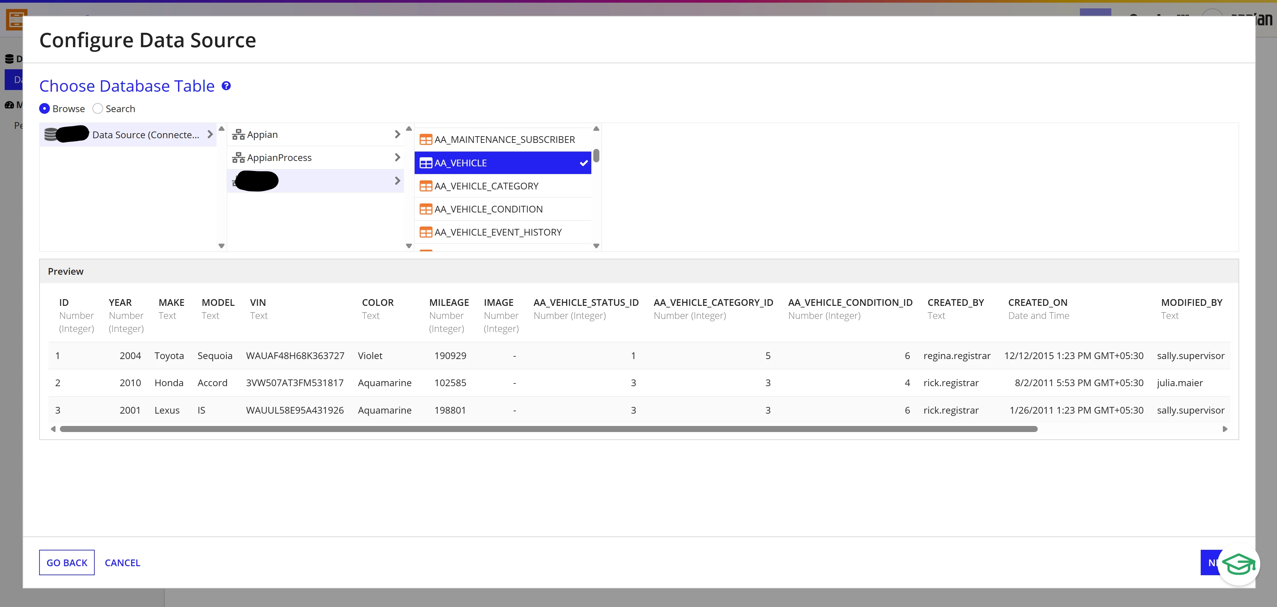Click the schema column down arrow
1277x607 pixels.
coord(409,246)
